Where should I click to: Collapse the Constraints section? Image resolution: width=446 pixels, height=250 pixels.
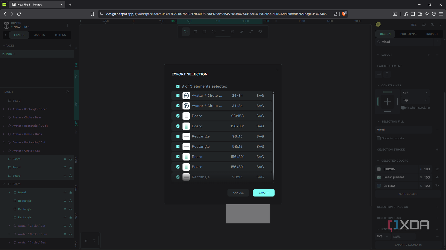(378, 85)
